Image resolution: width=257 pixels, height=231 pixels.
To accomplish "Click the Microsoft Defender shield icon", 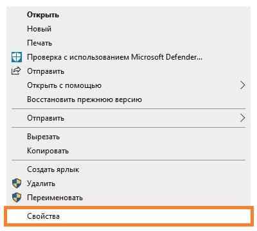I will 17,57.
